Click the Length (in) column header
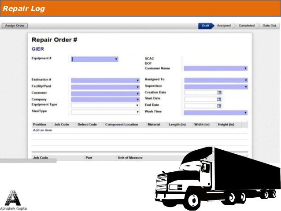The image size is (281, 211). 177,124
